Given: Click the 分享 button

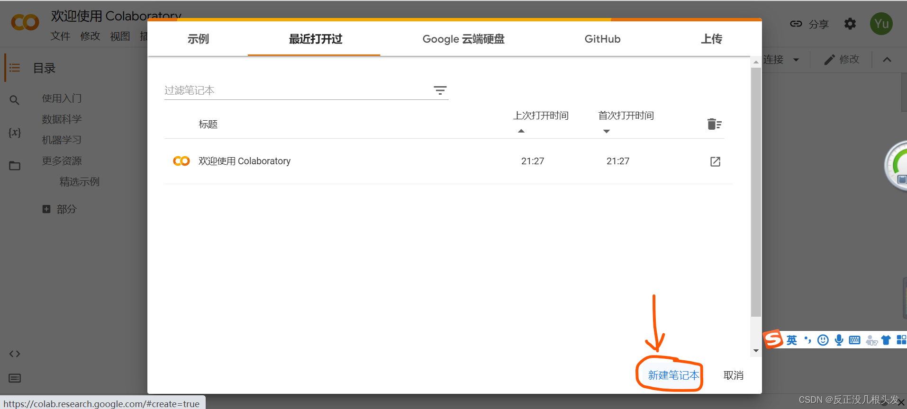Looking at the screenshot, I should pos(818,24).
